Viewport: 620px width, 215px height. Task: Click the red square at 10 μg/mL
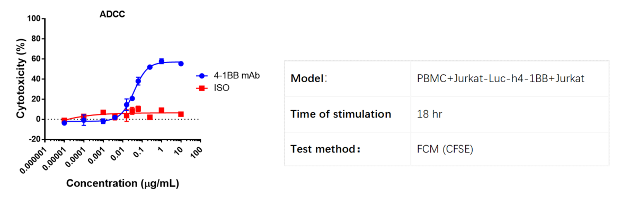(x=181, y=114)
